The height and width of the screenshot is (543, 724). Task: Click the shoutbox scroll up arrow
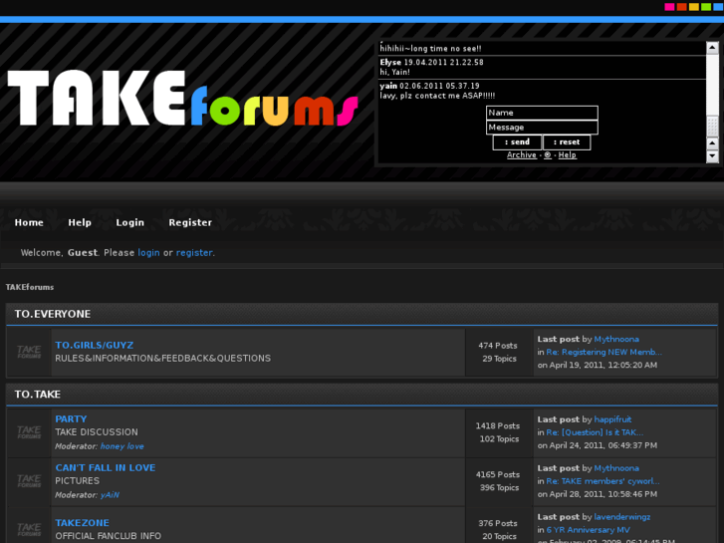(x=712, y=48)
